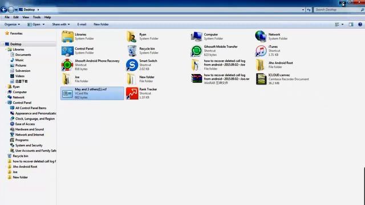Select Favorites in navigation pane
This screenshot has height=205, width=365.
17,34
